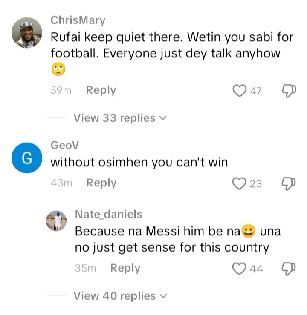Image resolution: width=307 pixels, height=315 pixels.
Task: Reply to GeoV's comment
Action: click(x=101, y=183)
